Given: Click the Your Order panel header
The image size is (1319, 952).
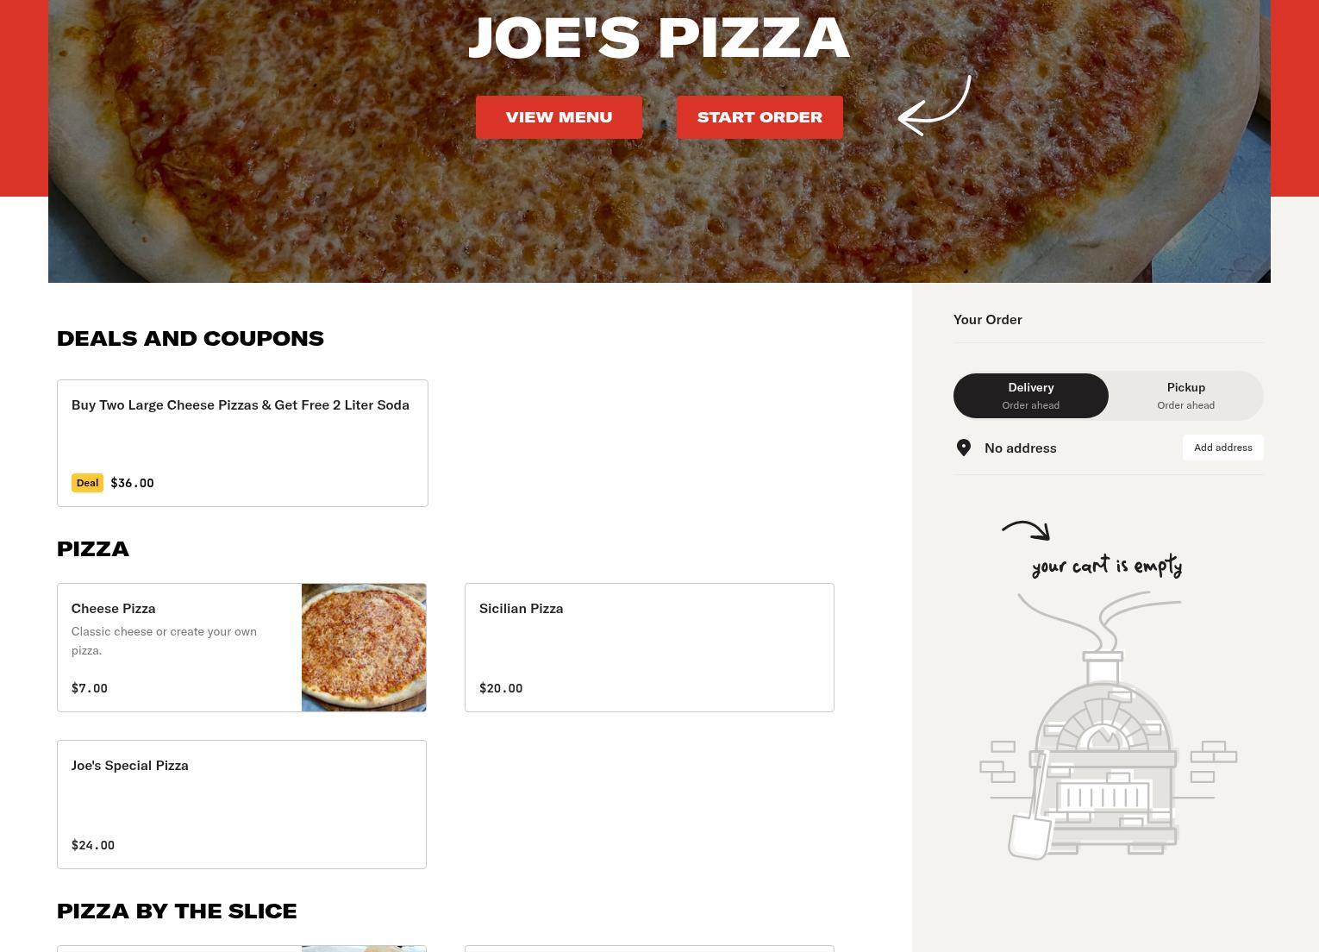Looking at the screenshot, I should pyautogui.click(x=988, y=319).
